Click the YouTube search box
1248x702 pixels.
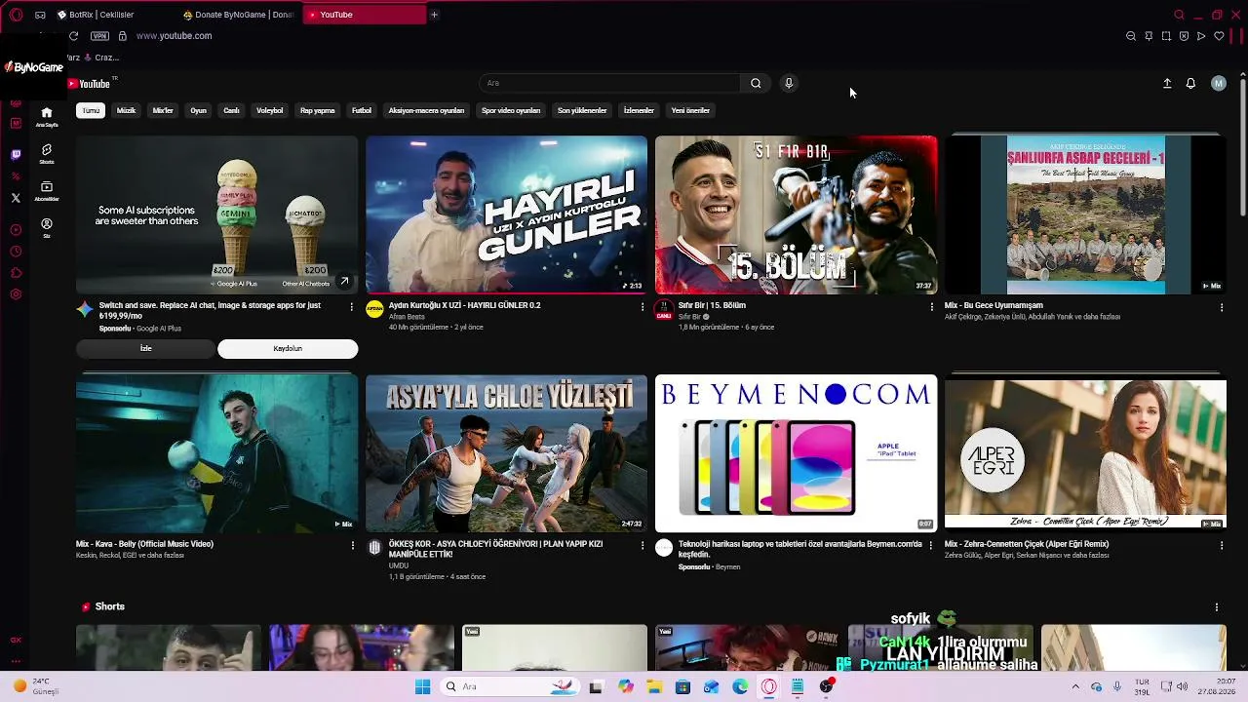coord(610,83)
